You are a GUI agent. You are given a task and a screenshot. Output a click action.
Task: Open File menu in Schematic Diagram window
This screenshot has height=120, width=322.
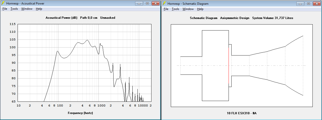pos(166,9)
